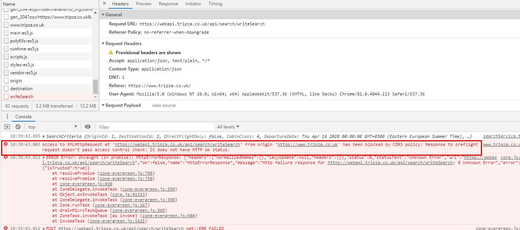Click the red error icon on the CORS message

(x=5, y=144)
